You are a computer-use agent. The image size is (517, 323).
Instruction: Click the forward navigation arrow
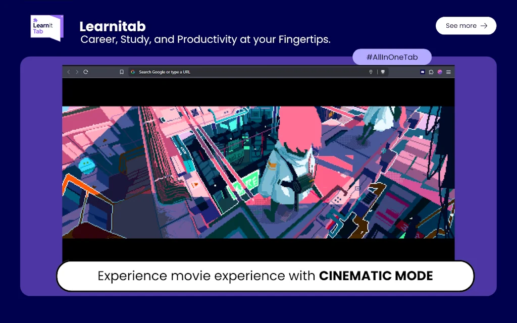(x=76, y=72)
